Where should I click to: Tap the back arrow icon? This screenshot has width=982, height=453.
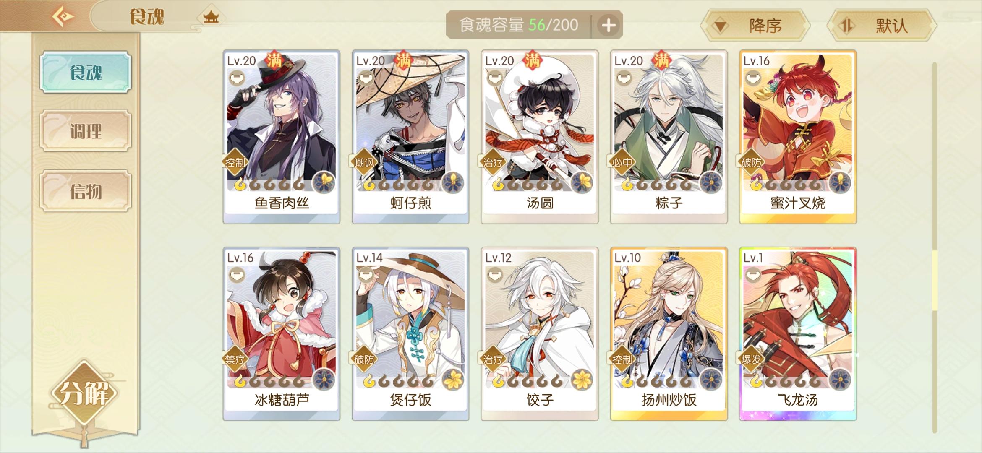point(63,17)
